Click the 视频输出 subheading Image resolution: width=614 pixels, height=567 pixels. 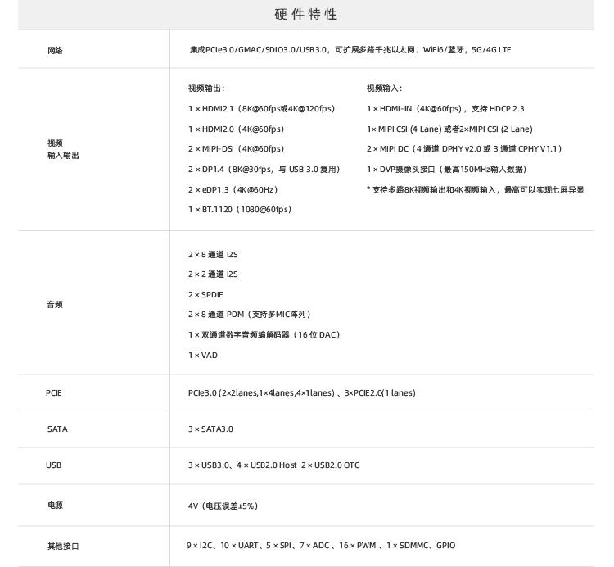(206, 88)
